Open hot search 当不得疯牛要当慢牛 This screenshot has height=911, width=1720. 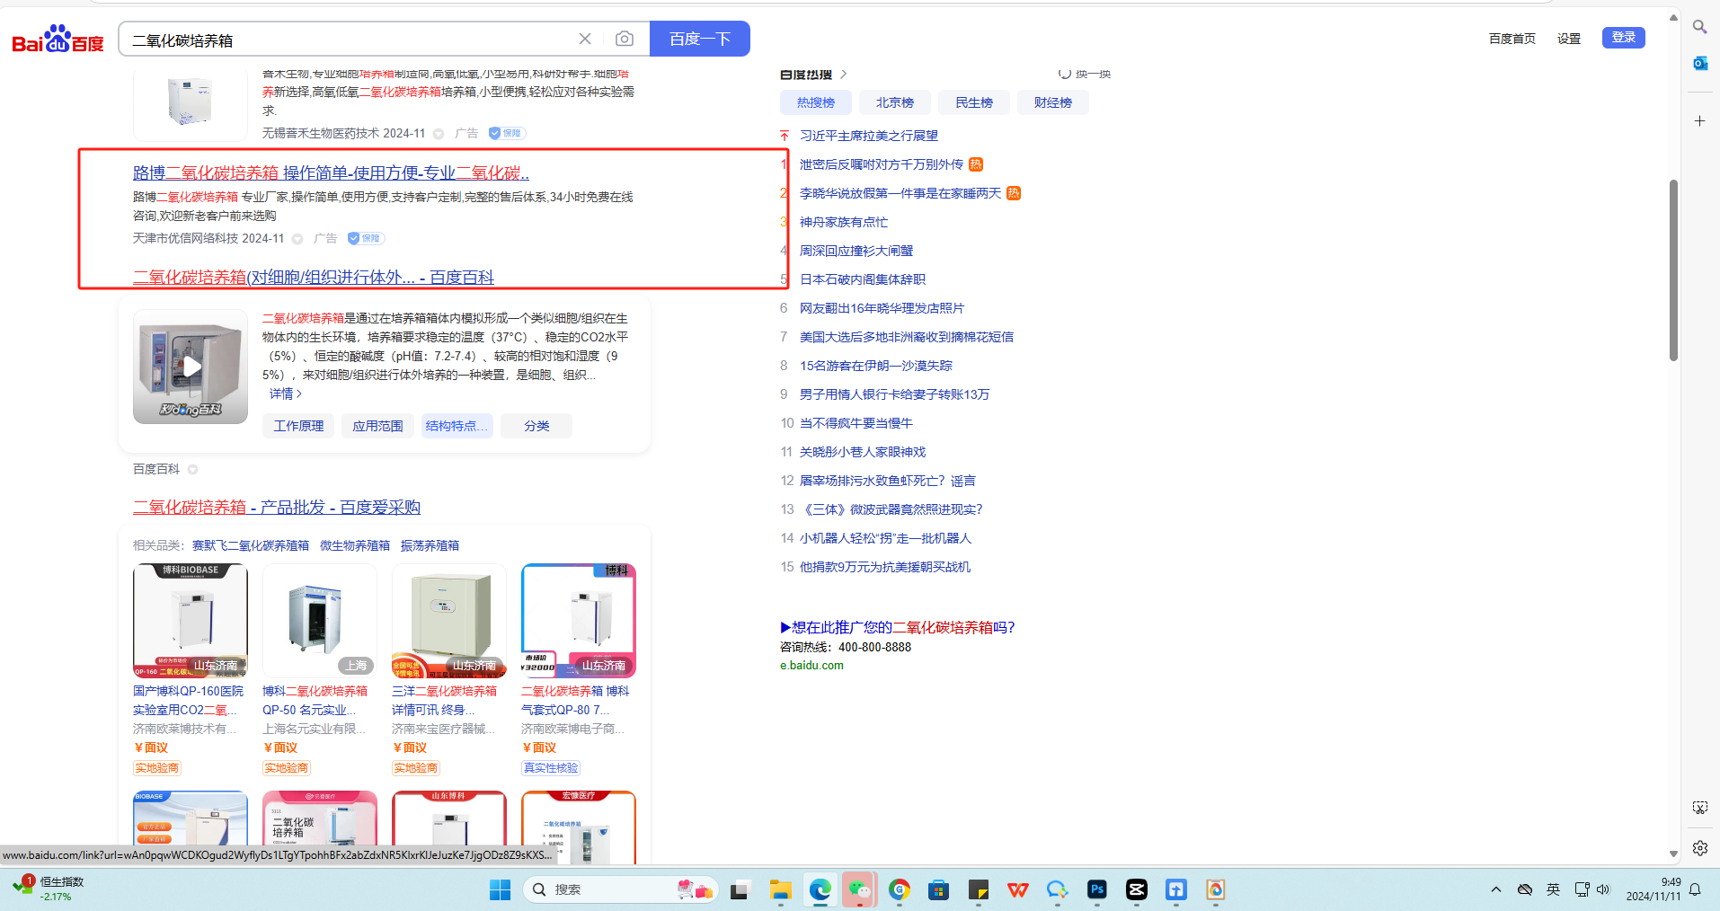click(x=856, y=423)
